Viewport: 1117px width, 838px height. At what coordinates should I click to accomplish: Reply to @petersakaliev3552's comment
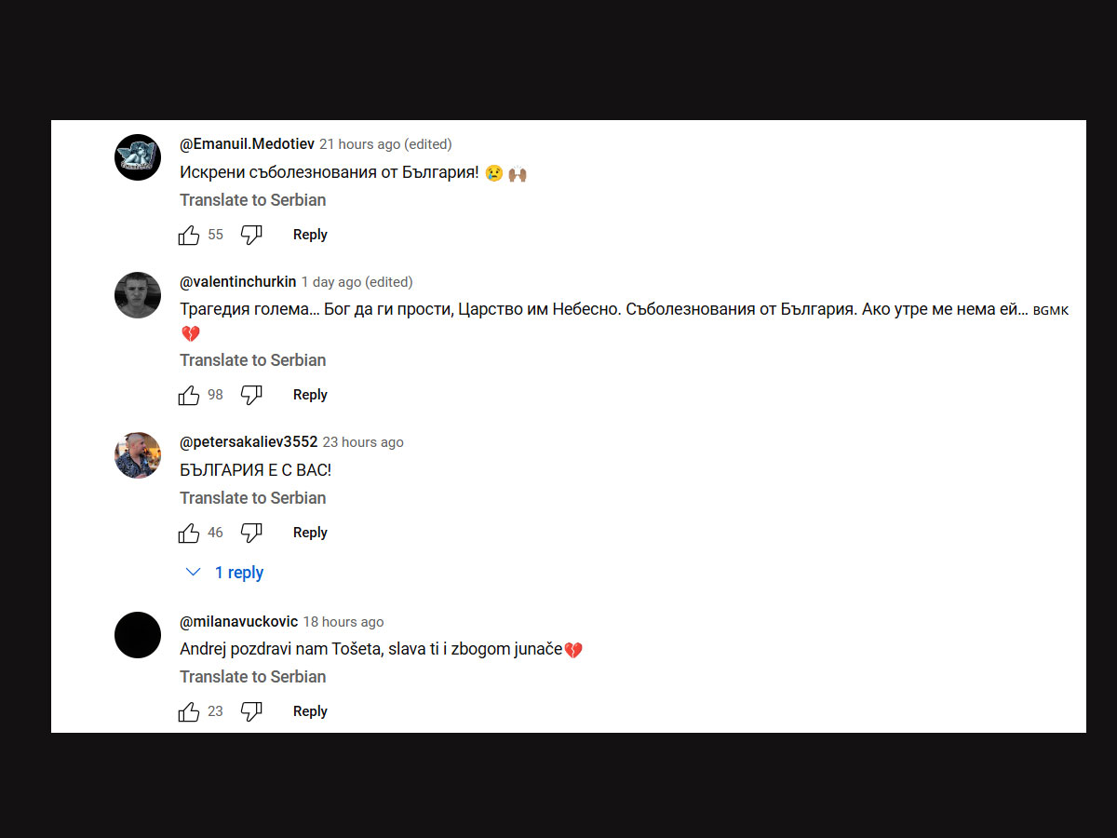pos(310,533)
